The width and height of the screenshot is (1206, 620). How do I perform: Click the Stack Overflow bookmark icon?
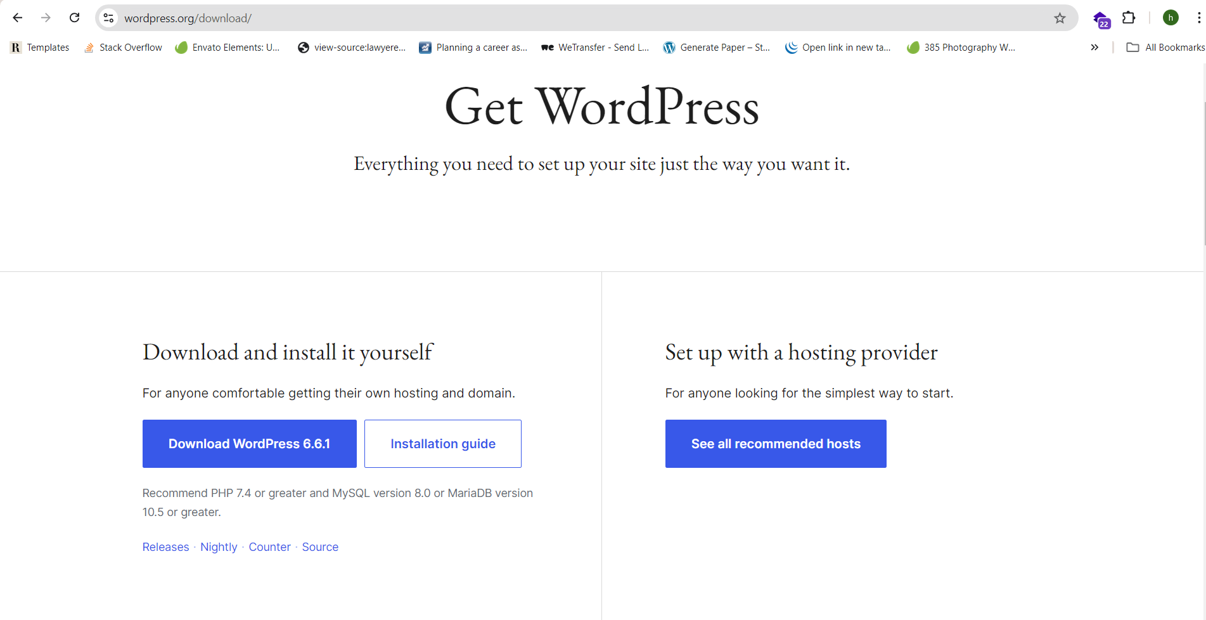tap(89, 47)
